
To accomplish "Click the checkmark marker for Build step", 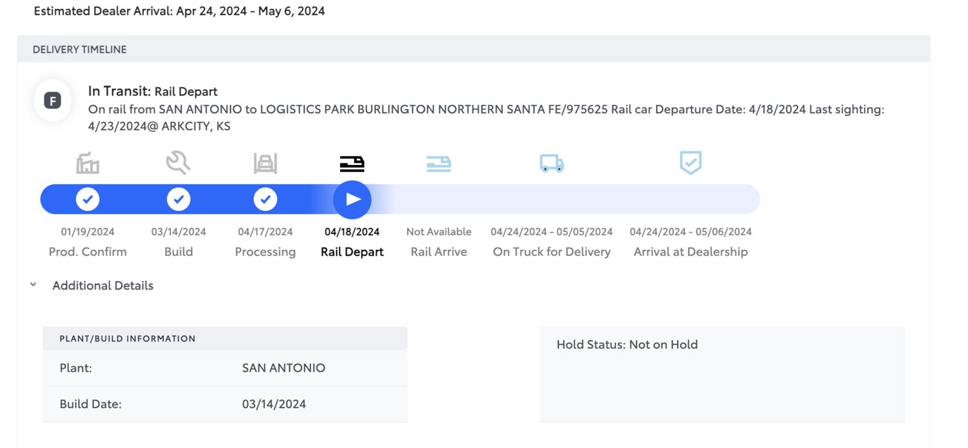I will pyautogui.click(x=178, y=199).
